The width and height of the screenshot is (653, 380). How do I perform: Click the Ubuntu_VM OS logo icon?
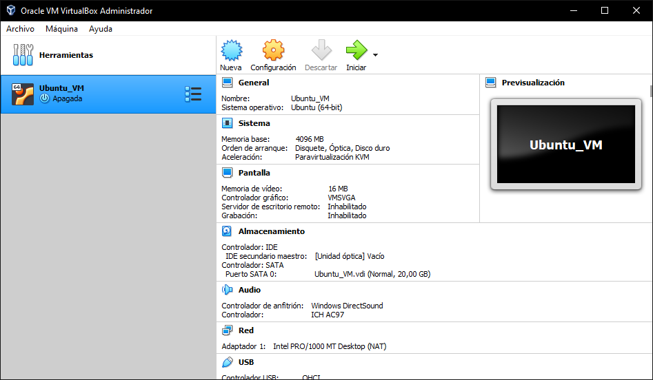tap(23, 94)
